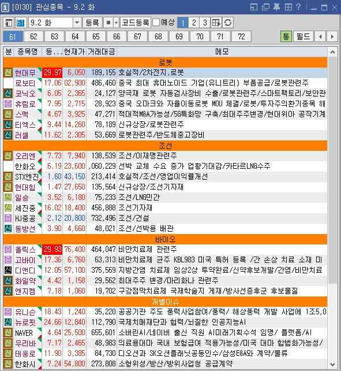The image size is (341, 371).
Task: Toggle the 예상 checkbox
Action: click(x=156, y=23)
